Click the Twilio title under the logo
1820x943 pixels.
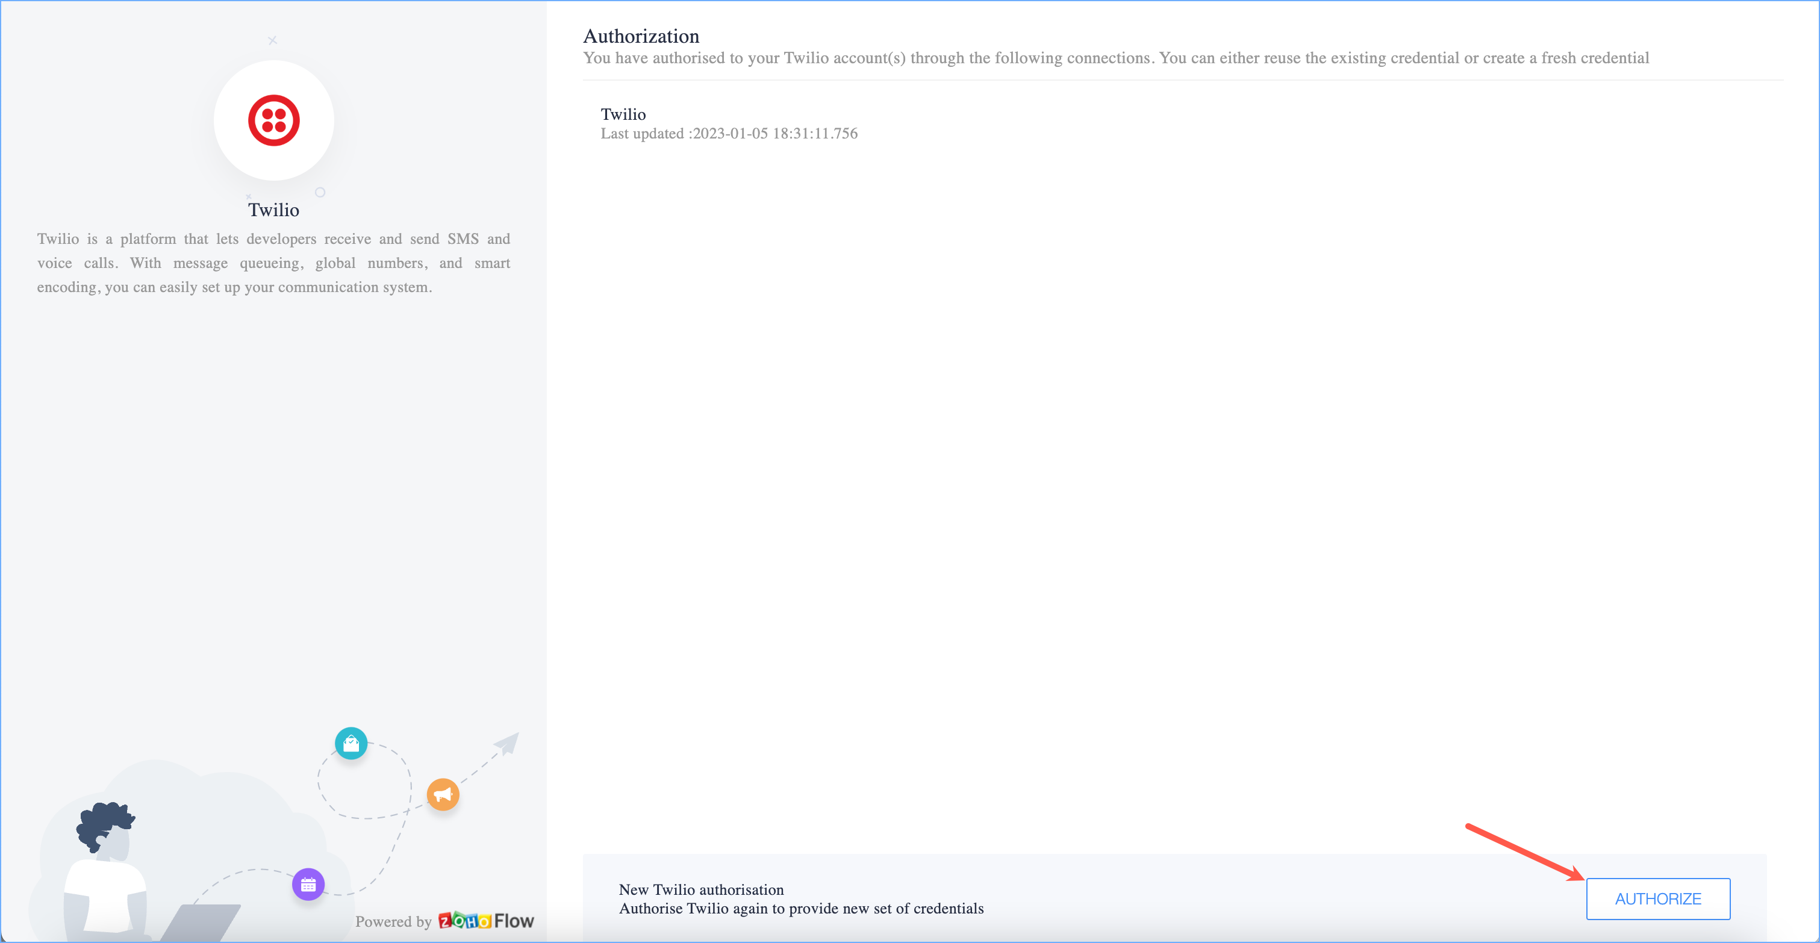tap(273, 210)
